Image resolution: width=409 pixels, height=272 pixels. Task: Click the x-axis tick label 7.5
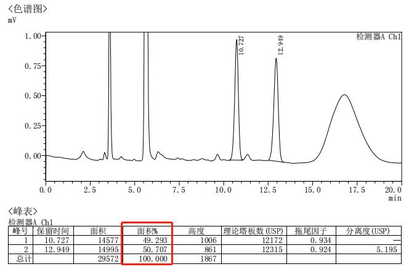pyautogui.click(x=179, y=190)
